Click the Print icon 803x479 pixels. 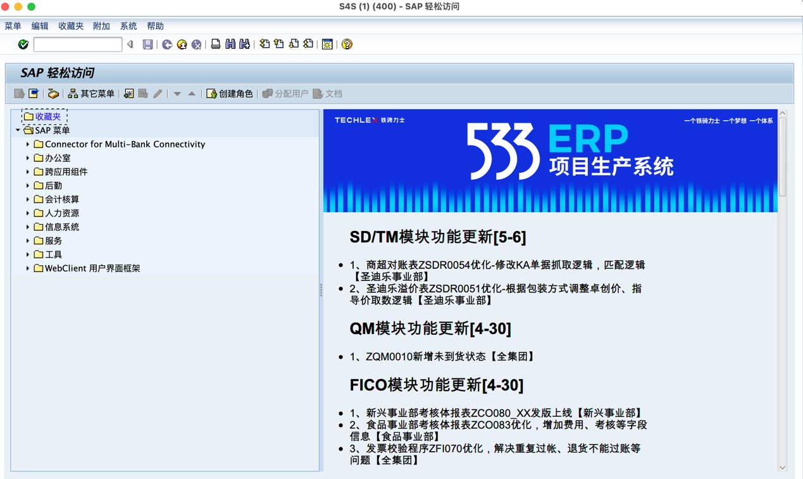216,44
